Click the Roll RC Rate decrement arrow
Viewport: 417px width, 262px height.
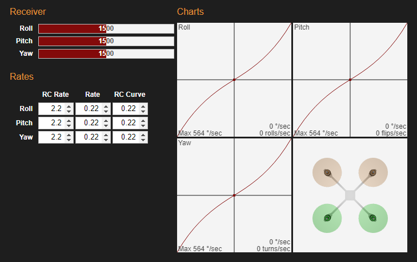pos(69,111)
